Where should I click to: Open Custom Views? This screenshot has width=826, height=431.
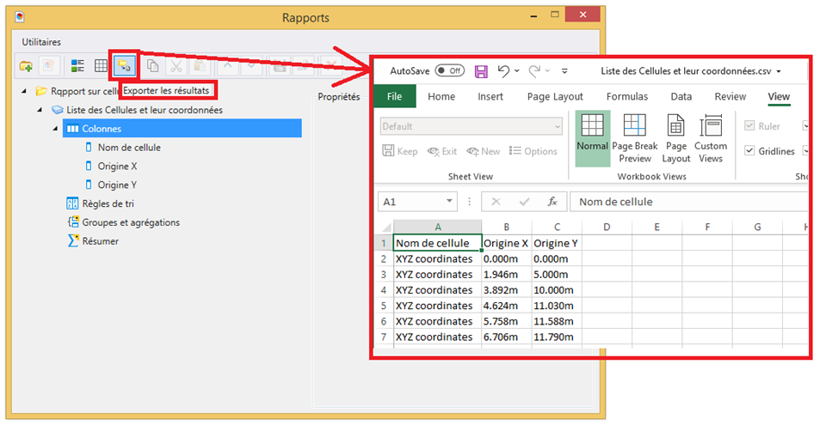(710, 139)
